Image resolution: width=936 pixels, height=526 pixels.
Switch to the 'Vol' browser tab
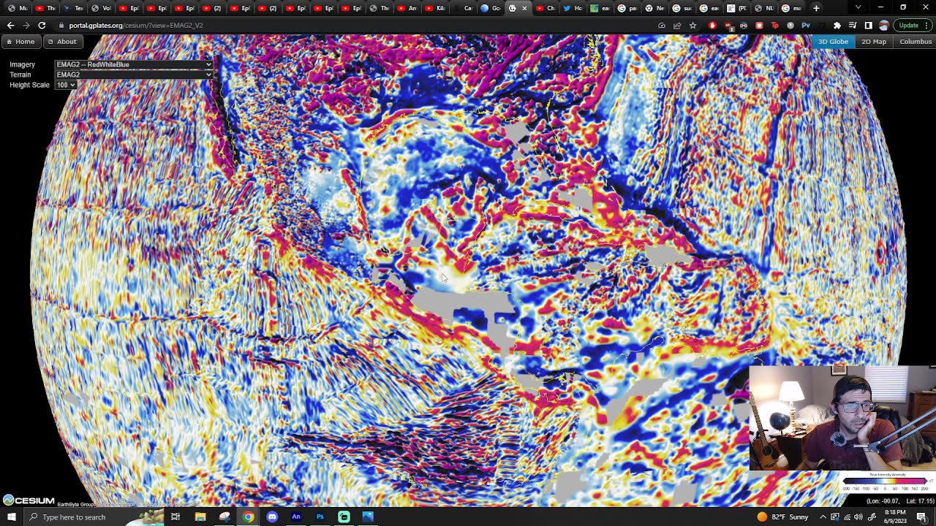101,8
